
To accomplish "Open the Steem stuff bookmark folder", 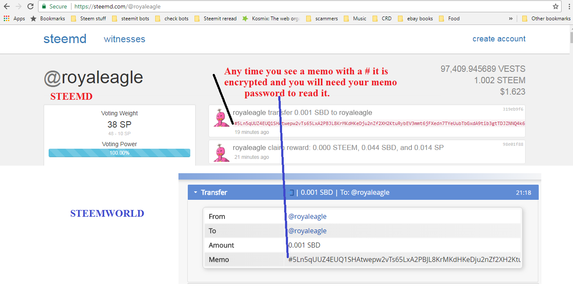I will tap(88, 19).
